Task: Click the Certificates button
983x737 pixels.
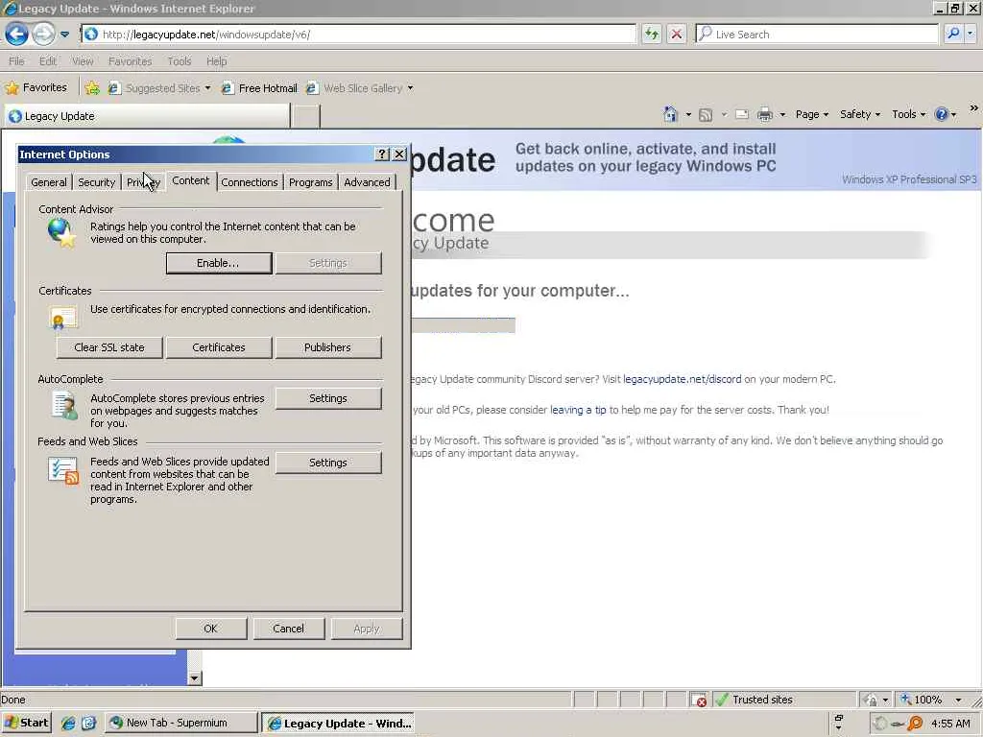Action: 219,347
